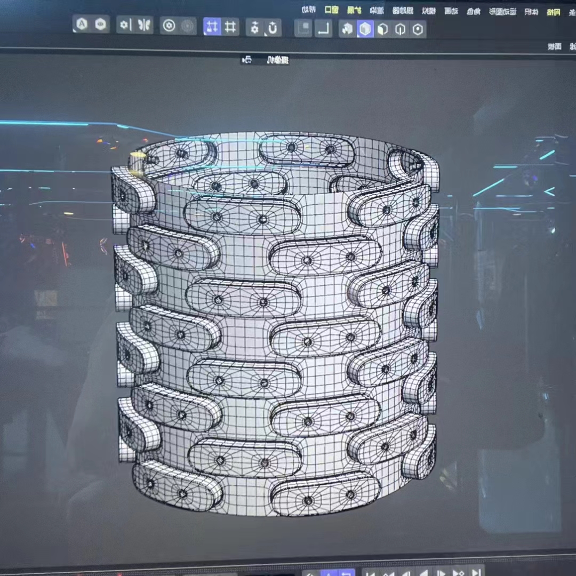Image resolution: width=576 pixels, height=576 pixels.
Task: Open the 运动图形 menu
Action: [502, 12]
